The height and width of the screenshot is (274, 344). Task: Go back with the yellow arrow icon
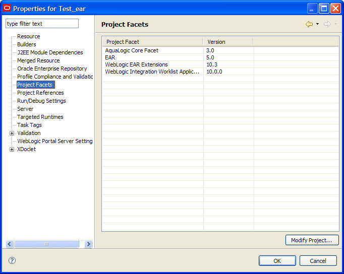(309, 24)
